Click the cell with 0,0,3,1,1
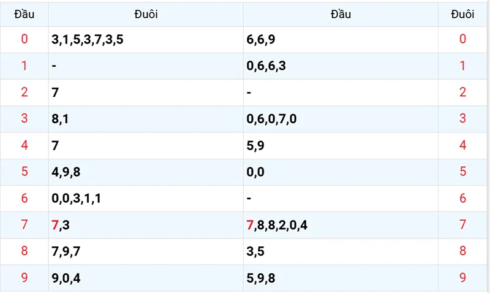Screen dimensions: 490x293 (x=77, y=199)
